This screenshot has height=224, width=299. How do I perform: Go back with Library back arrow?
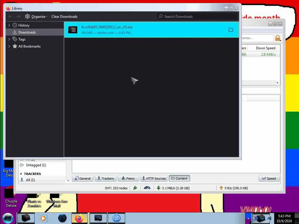11,17
